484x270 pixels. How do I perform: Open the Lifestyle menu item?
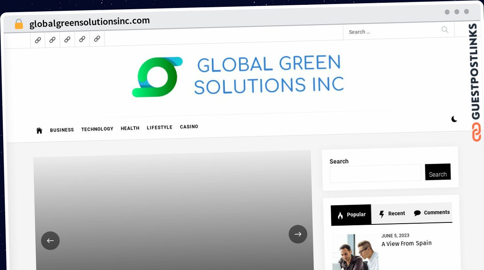click(159, 127)
